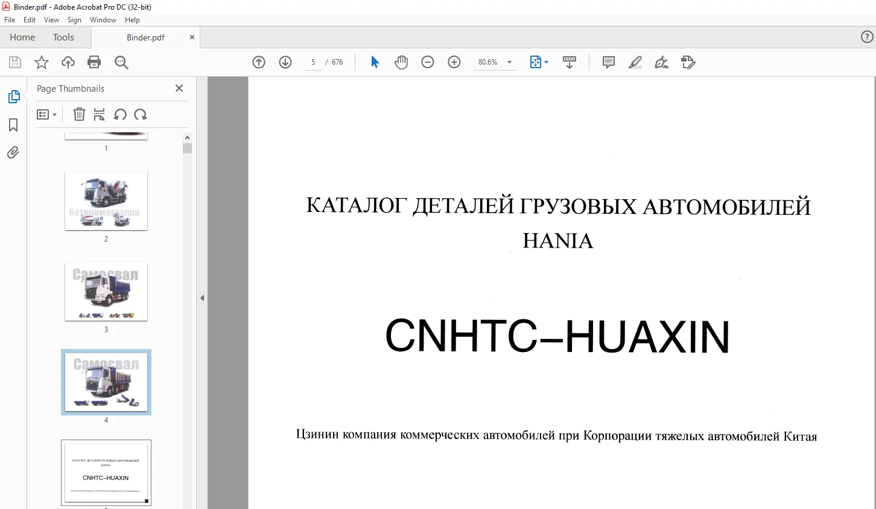Open the fit page options icon
Viewport: 876px width, 509px height.
(x=539, y=62)
